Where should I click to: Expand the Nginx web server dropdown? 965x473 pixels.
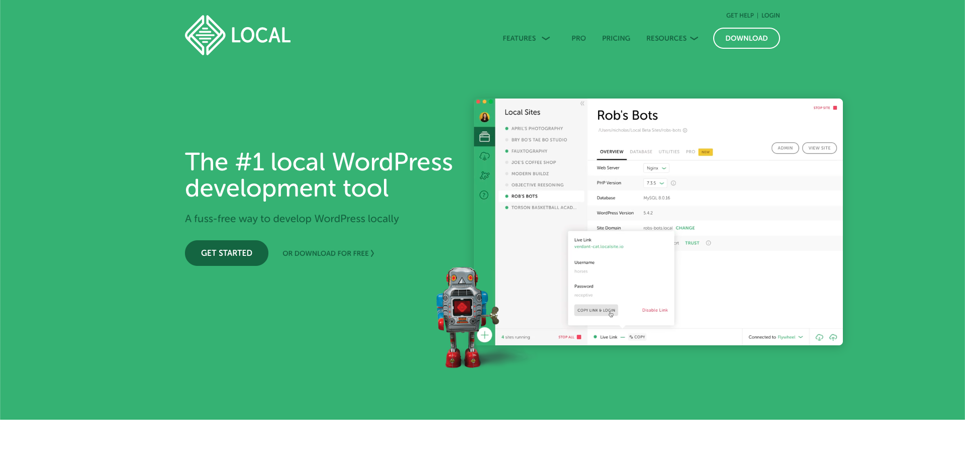click(656, 168)
